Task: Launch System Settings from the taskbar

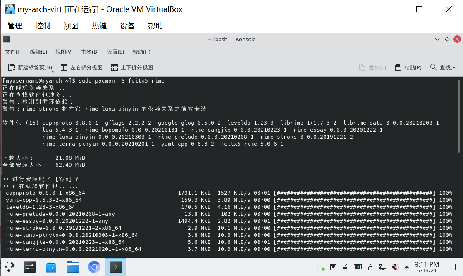Action: 30,267
